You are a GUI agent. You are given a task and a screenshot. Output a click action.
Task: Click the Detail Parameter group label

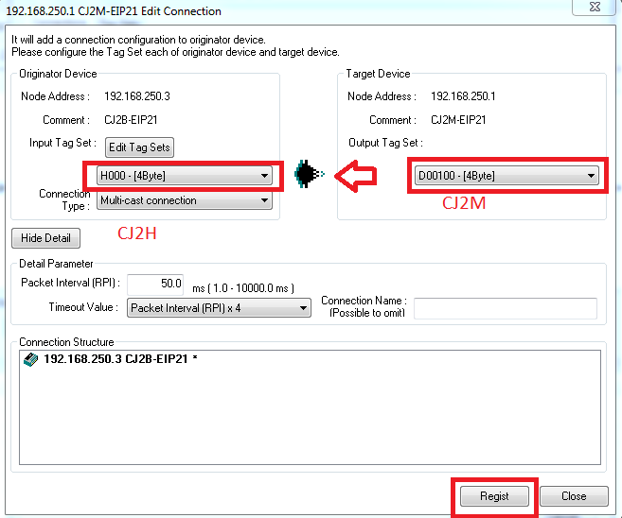[56, 264]
